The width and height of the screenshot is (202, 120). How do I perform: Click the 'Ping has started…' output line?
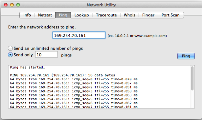pos(28,67)
